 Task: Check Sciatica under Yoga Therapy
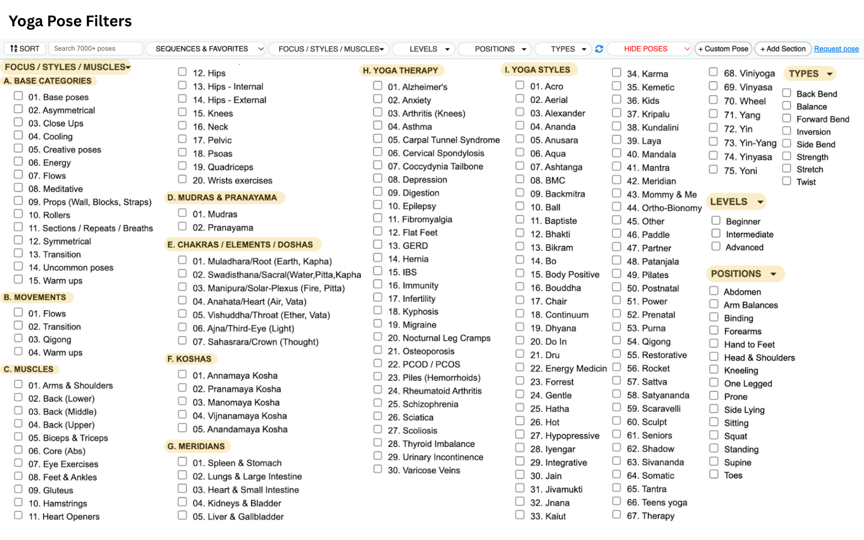pos(378,416)
